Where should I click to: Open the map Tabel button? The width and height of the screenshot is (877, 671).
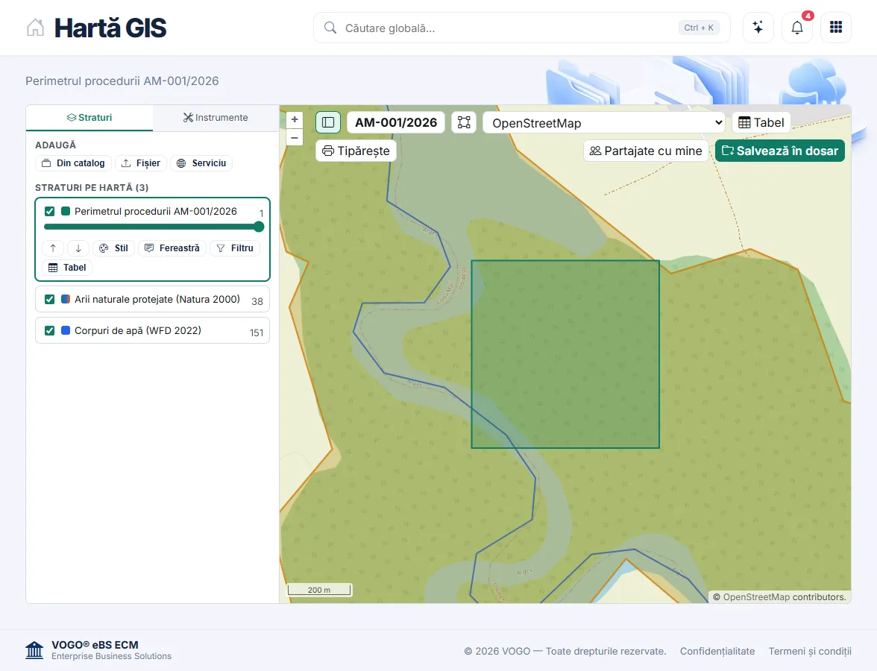coord(761,122)
